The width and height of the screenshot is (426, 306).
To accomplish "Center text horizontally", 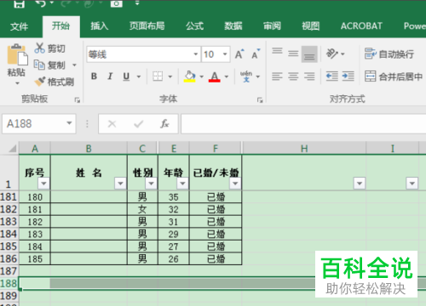I will [x=293, y=76].
